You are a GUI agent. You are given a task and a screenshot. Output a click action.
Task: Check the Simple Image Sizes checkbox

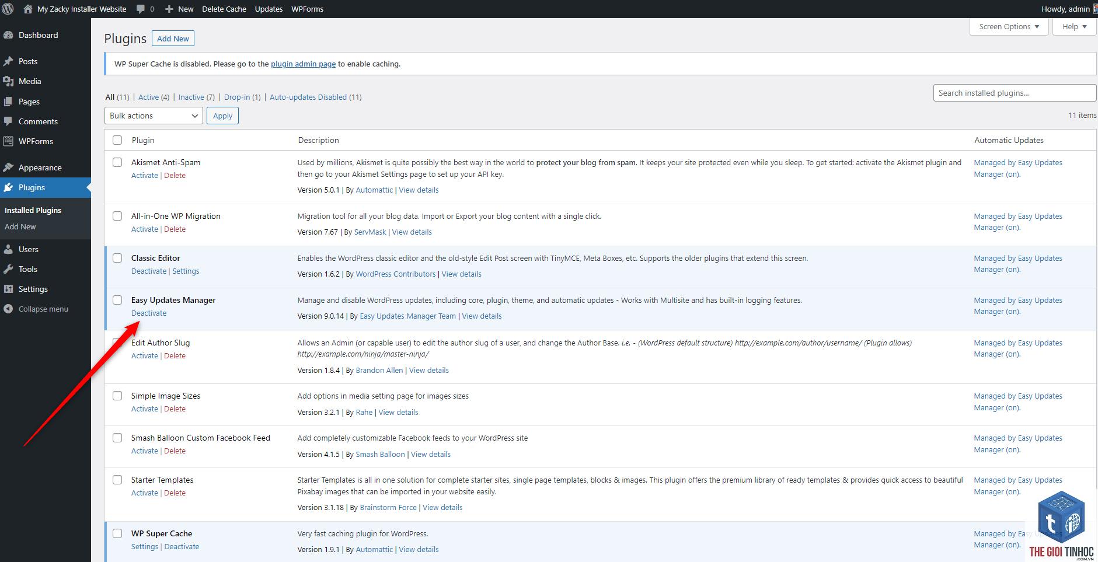[117, 396]
